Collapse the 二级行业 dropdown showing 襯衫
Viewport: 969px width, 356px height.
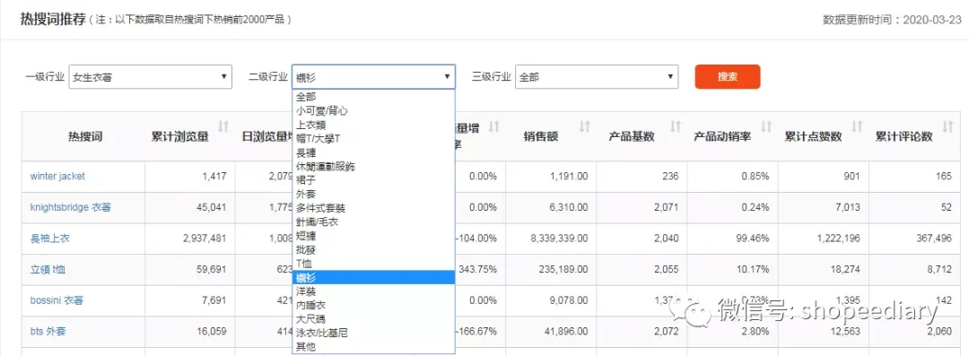(x=373, y=77)
